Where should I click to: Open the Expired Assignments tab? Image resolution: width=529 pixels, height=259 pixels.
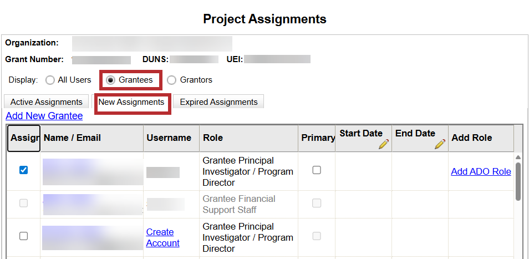click(218, 102)
